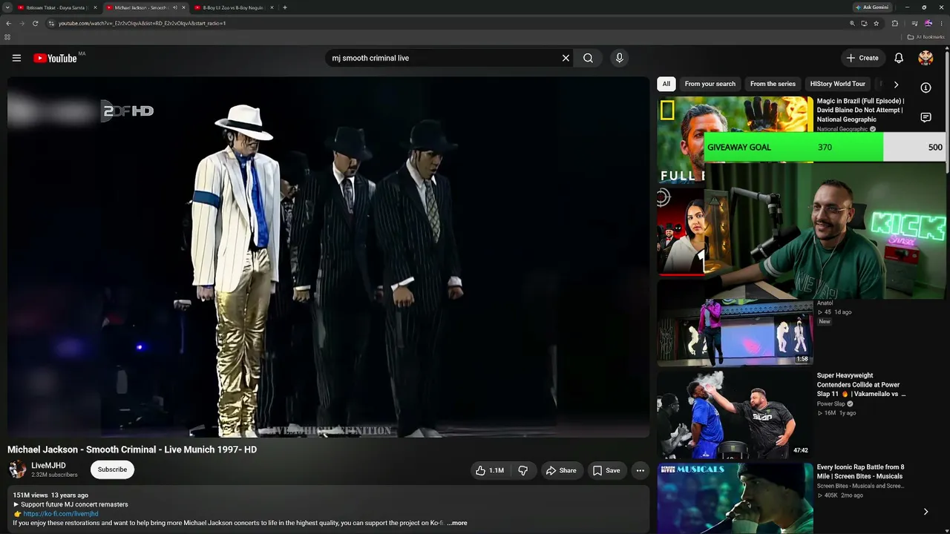
Task: Select the 'From the series' chip
Action: [x=773, y=84]
